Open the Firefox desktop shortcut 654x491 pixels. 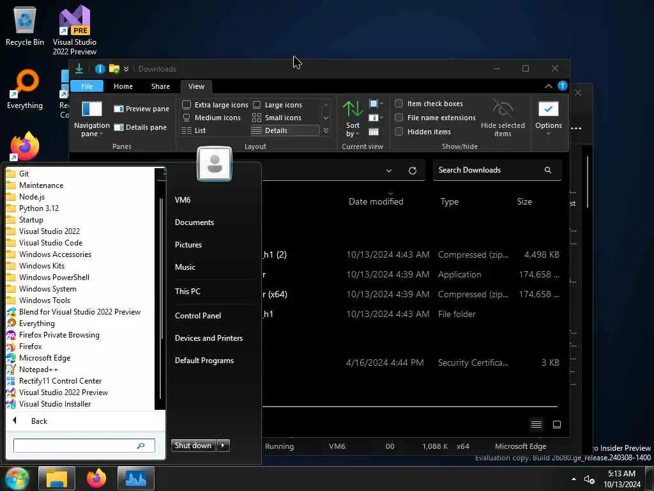tap(25, 146)
